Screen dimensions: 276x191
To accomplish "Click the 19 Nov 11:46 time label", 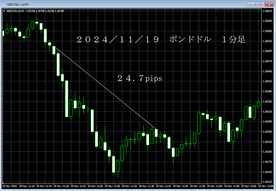I will (180, 186).
